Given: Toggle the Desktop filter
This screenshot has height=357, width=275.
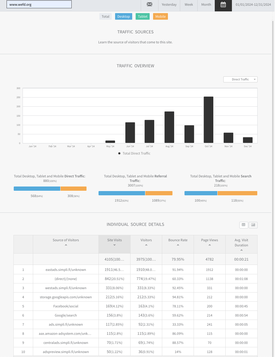Looking at the screenshot, I should (x=124, y=17).
